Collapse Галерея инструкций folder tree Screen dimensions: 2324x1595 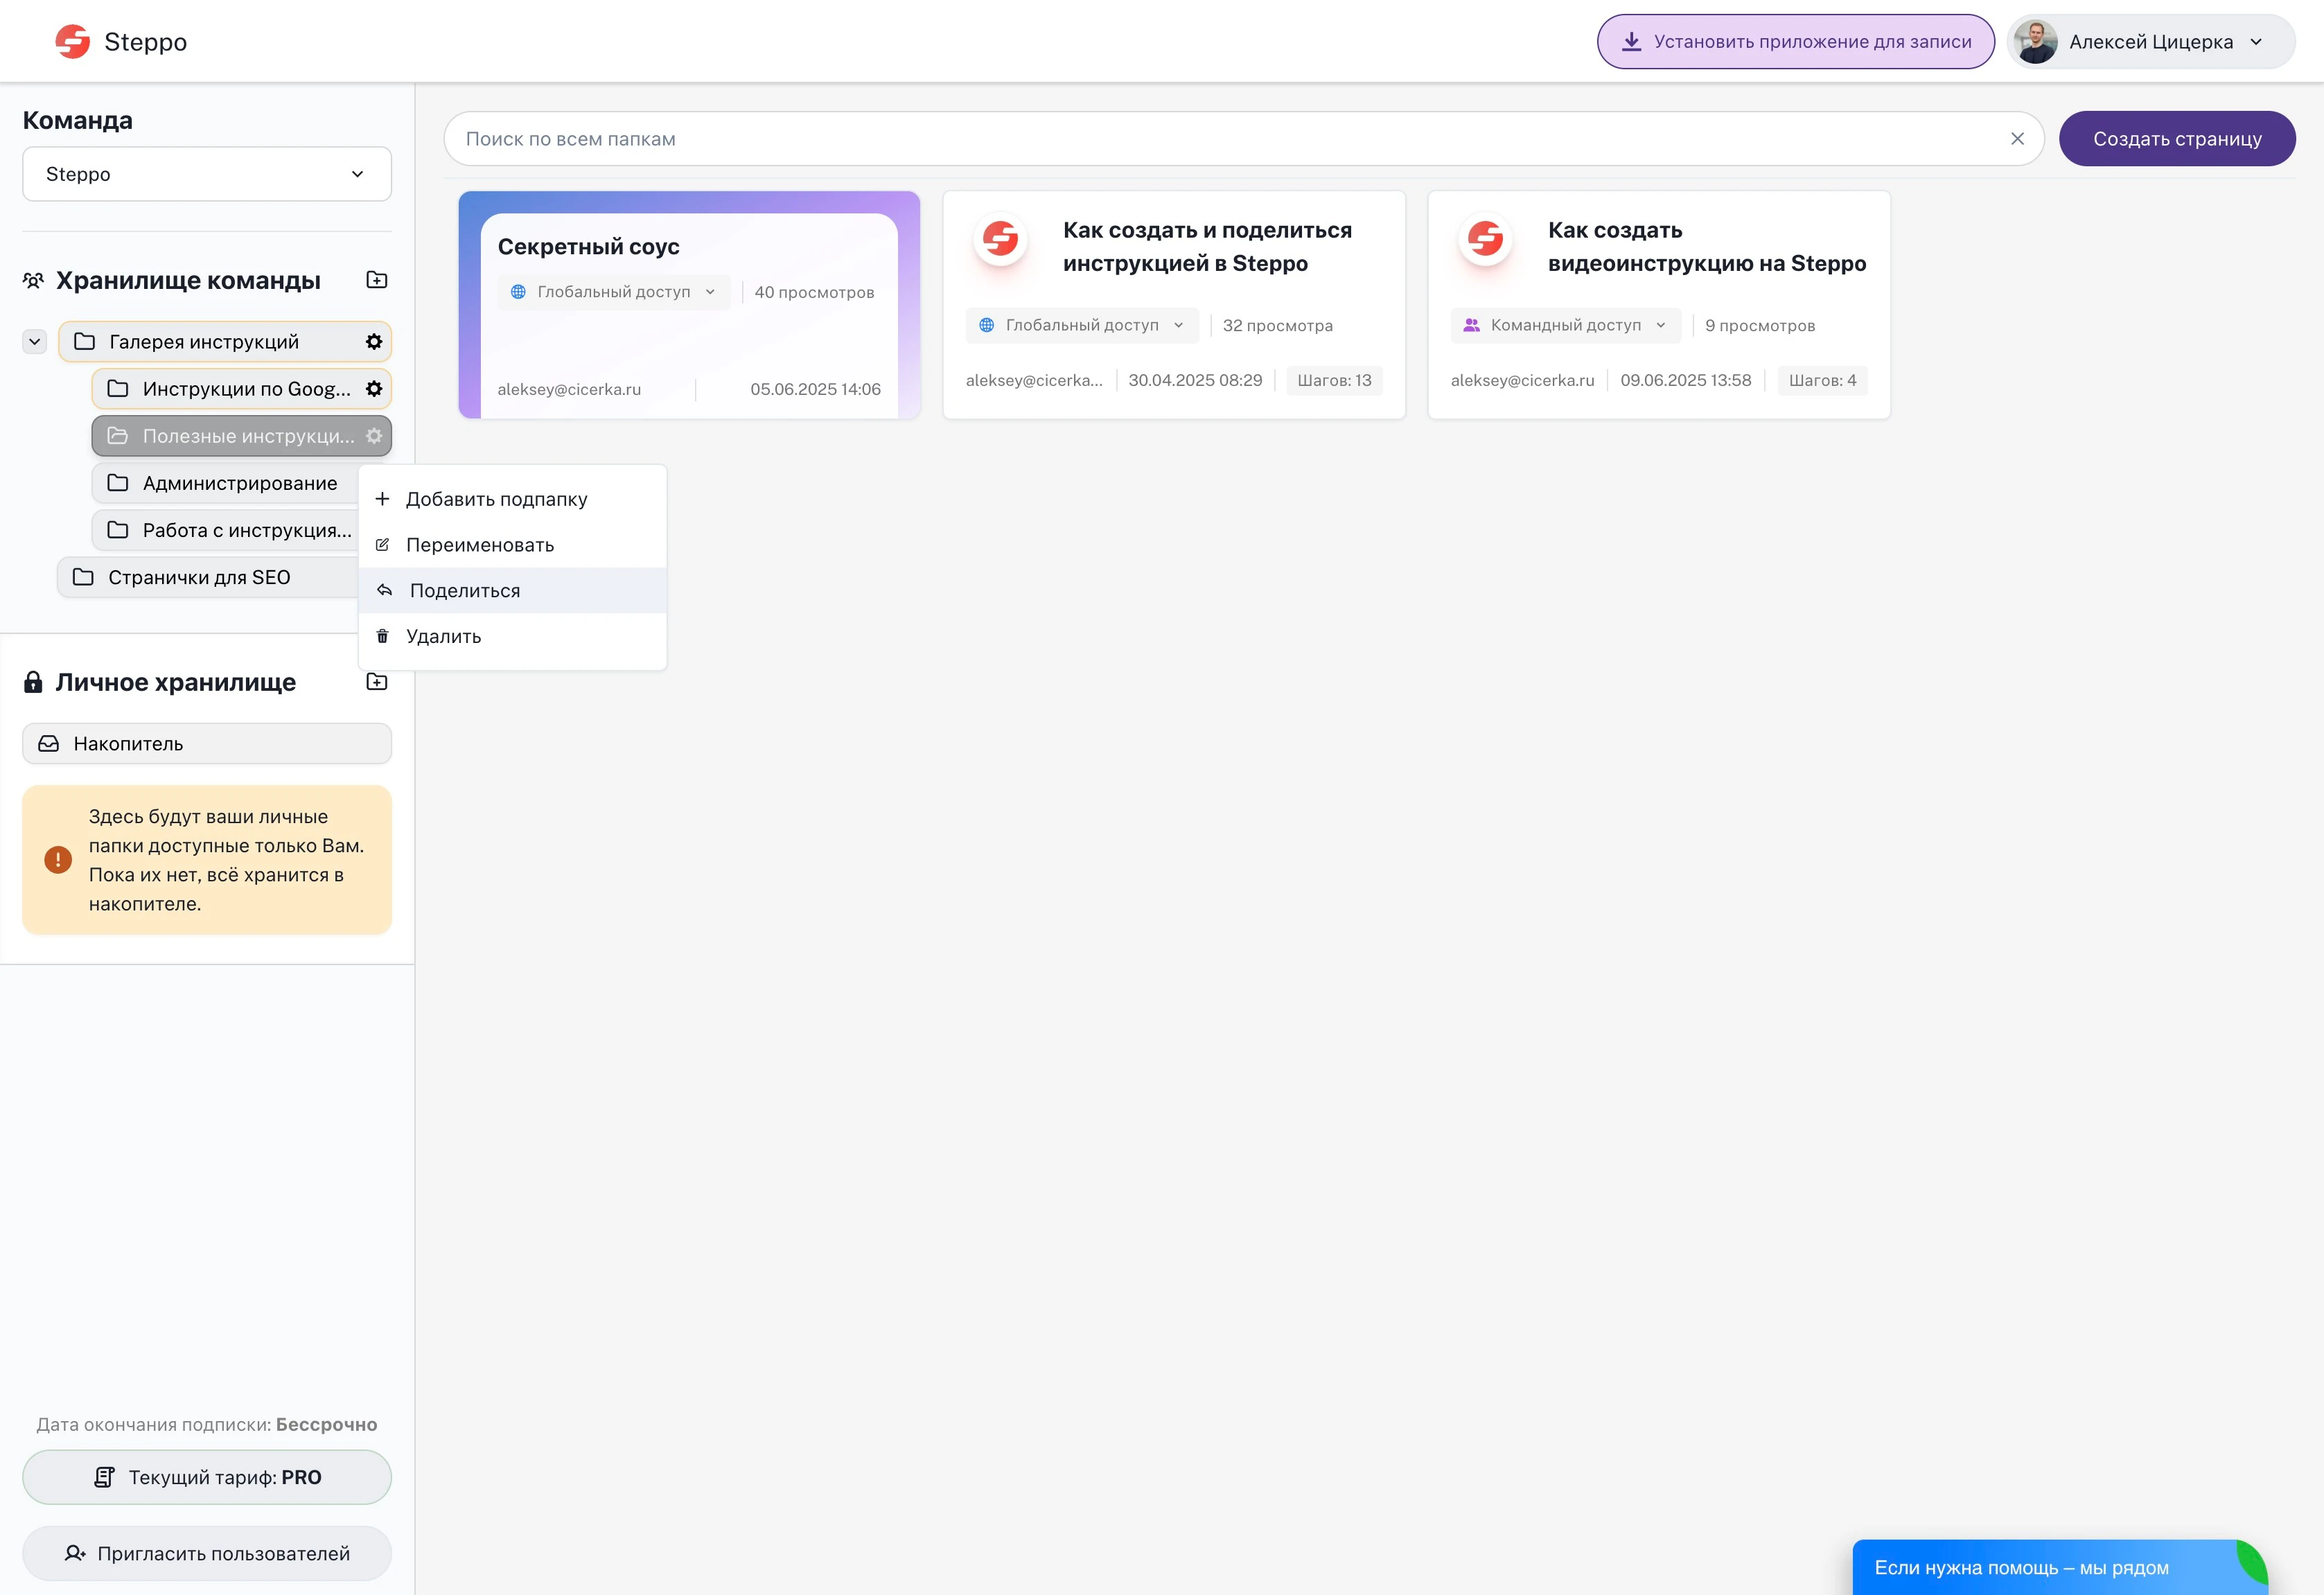pyautogui.click(x=35, y=342)
